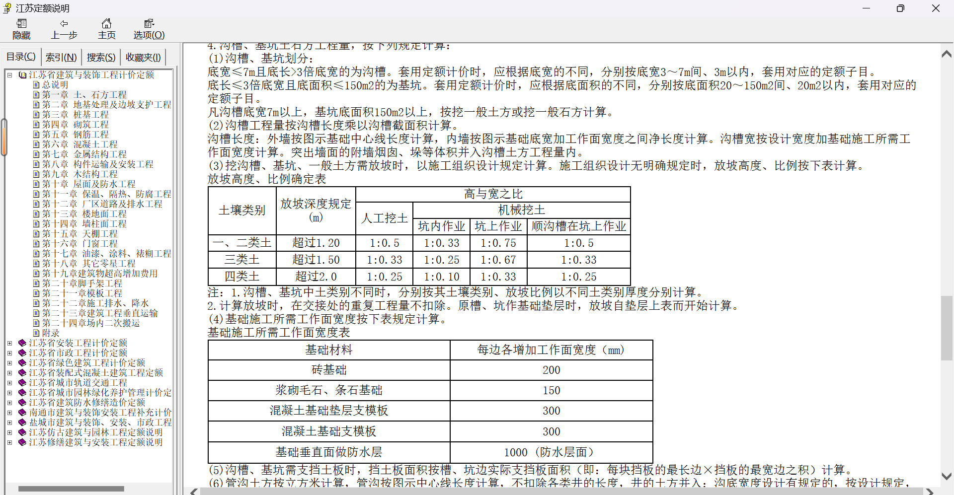Click page icon beside 第二十四章场内二次搬运
954x495 pixels.
tap(36, 323)
